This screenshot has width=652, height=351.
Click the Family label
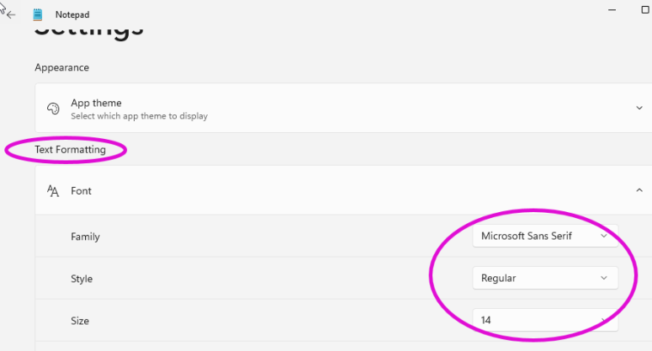[x=85, y=237]
